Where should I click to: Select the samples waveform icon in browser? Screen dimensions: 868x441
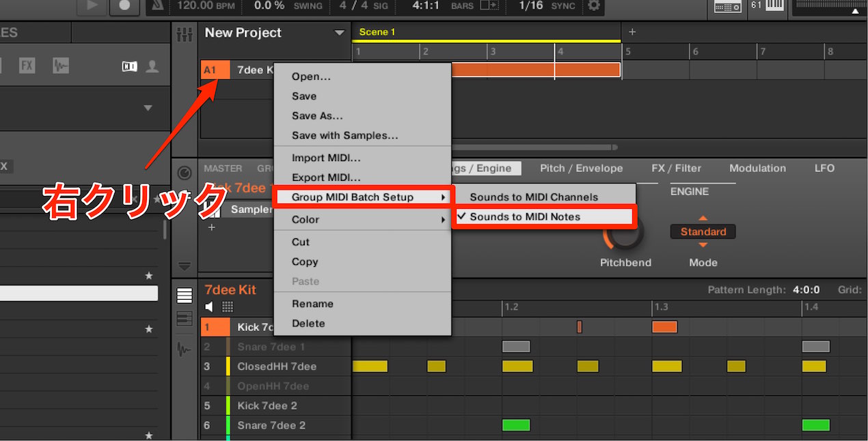tap(61, 66)
